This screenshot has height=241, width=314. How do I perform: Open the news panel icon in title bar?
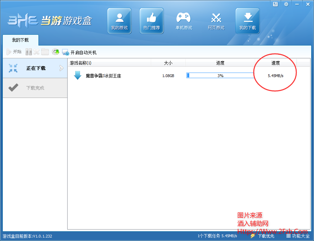pos(275,4)
